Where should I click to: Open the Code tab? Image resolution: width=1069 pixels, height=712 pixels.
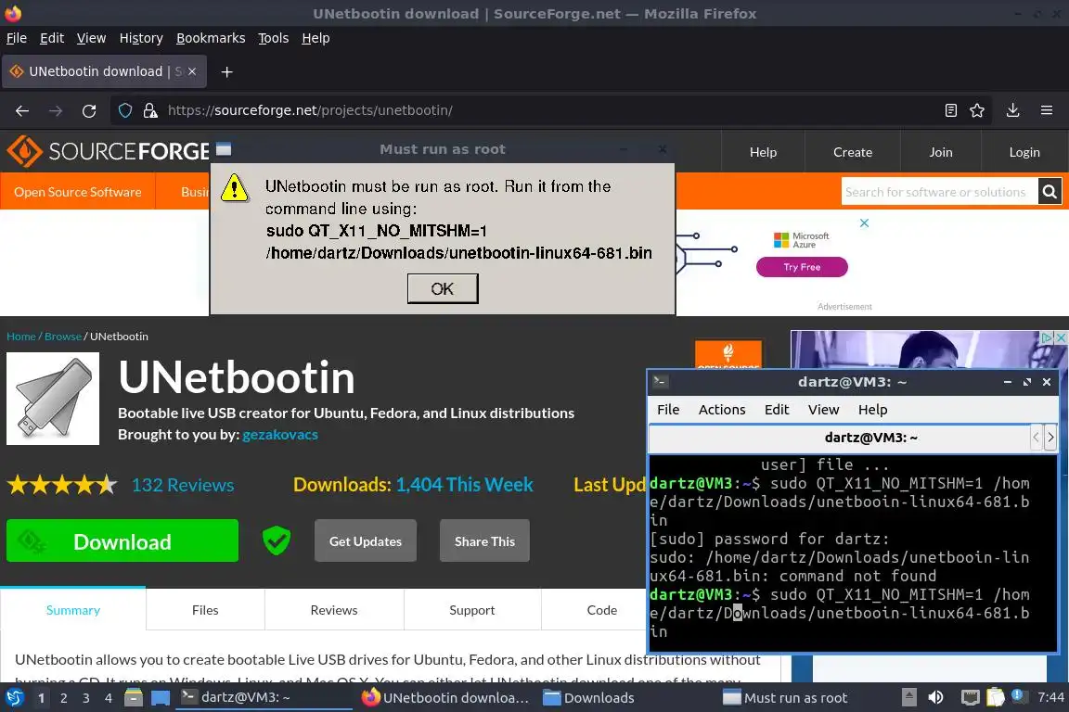602,610
